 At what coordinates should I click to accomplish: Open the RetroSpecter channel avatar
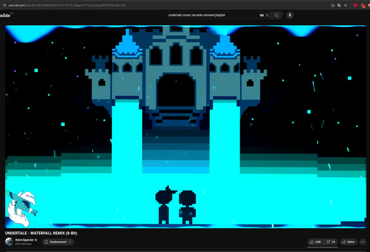click(9, 242)
